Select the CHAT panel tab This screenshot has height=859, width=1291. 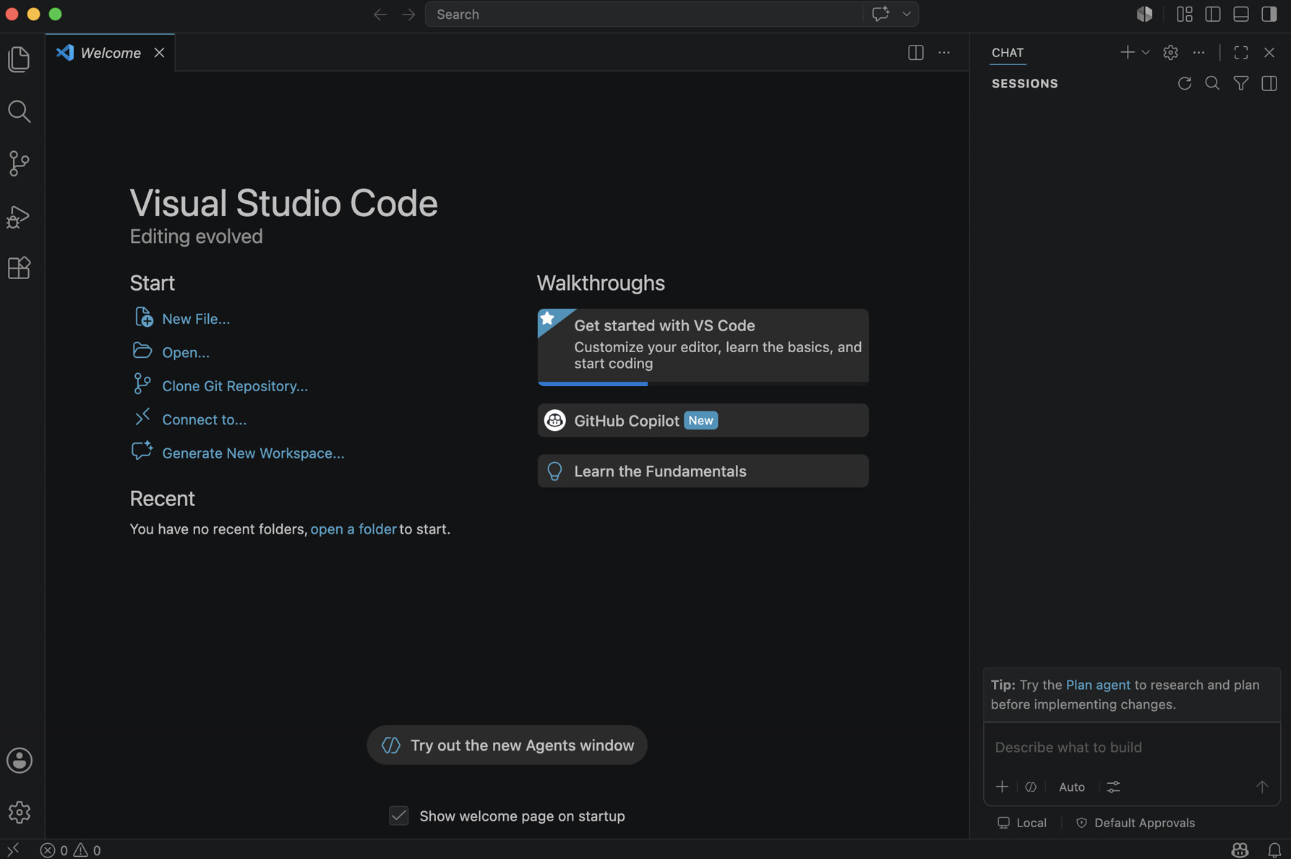pyautogui.click(x=1008, y=53)
